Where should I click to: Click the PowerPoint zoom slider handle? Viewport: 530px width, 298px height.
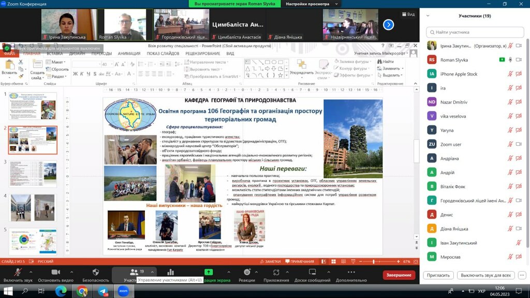tap(374, 261)
